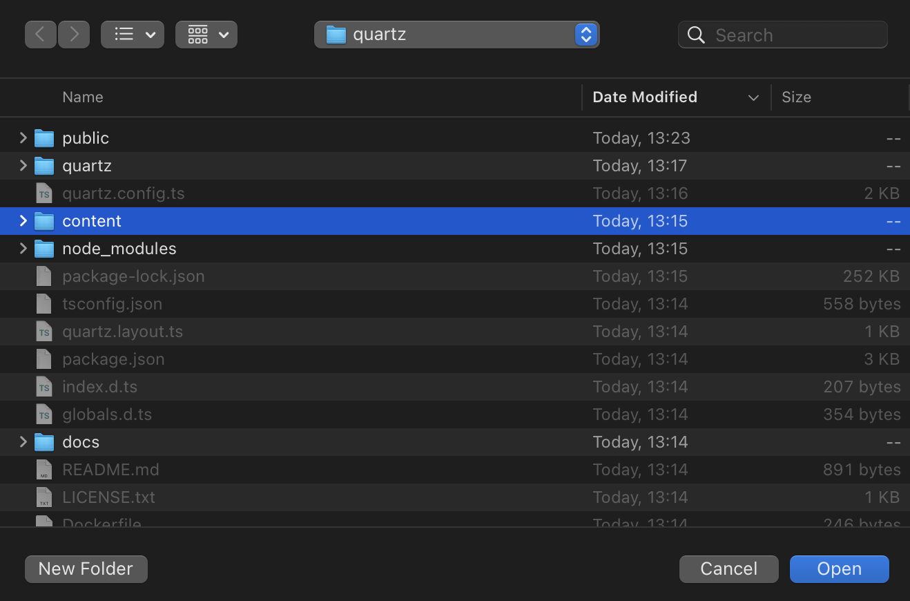Screen dimensions: 910x601
Task: Click the New Folder button
Action: coord(86,569)
